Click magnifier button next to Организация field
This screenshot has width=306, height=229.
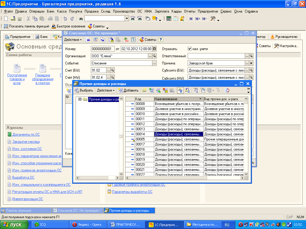154,56
